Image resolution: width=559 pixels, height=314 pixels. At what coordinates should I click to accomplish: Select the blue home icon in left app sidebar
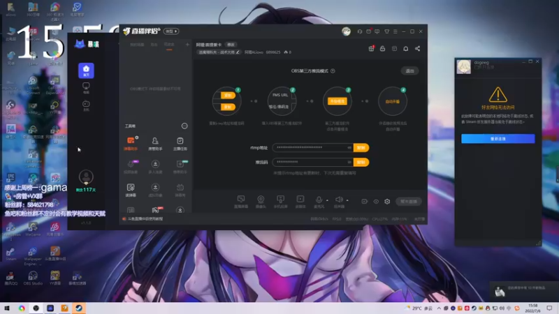[86, 70]
